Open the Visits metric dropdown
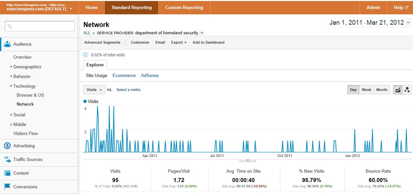This screenshot has width=413, height=194. pos(94,90)
